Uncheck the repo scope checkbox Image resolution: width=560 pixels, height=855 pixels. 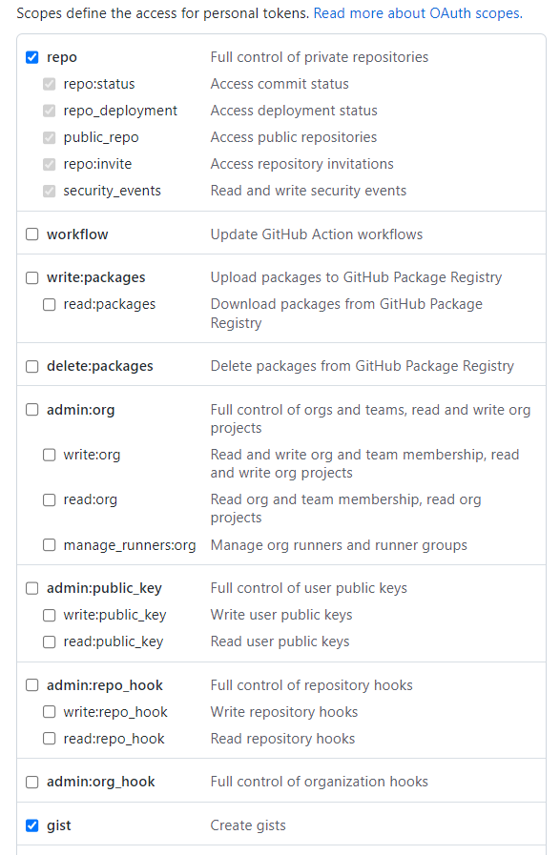32,57
